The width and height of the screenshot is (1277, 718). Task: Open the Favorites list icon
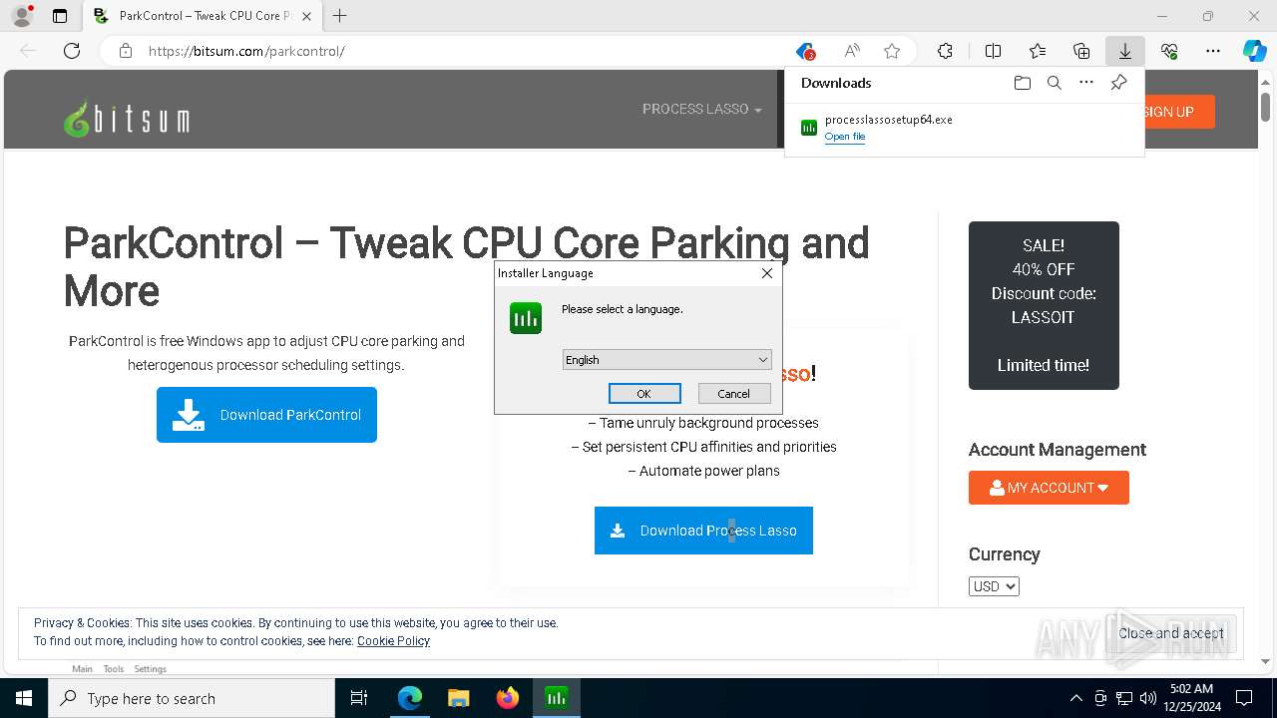[1038, 51]
